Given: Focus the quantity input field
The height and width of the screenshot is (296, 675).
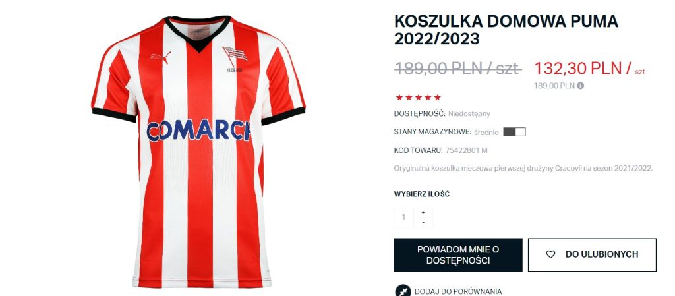Looking at the screenshot, I should click(x=404, y=218).
